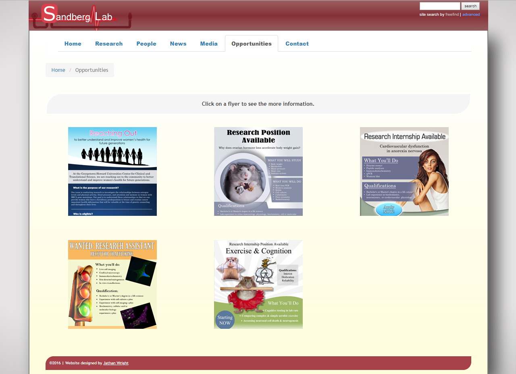Open the Research Position Available rat flyer

tap(258, 171)
